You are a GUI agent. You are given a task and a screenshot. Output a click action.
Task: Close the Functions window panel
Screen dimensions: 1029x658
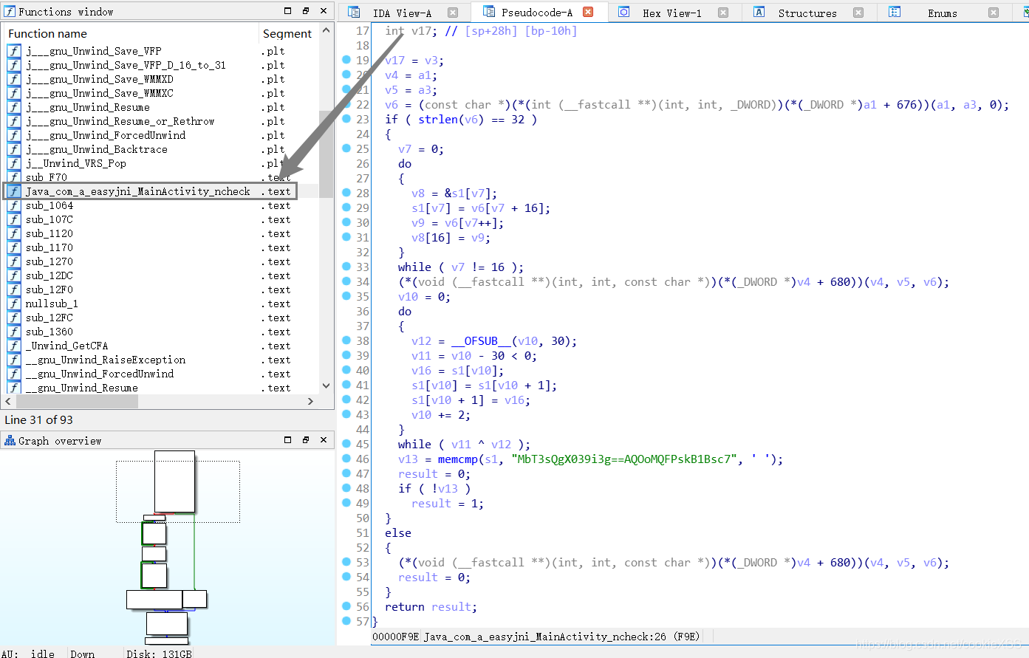click(x=324, y=11)
